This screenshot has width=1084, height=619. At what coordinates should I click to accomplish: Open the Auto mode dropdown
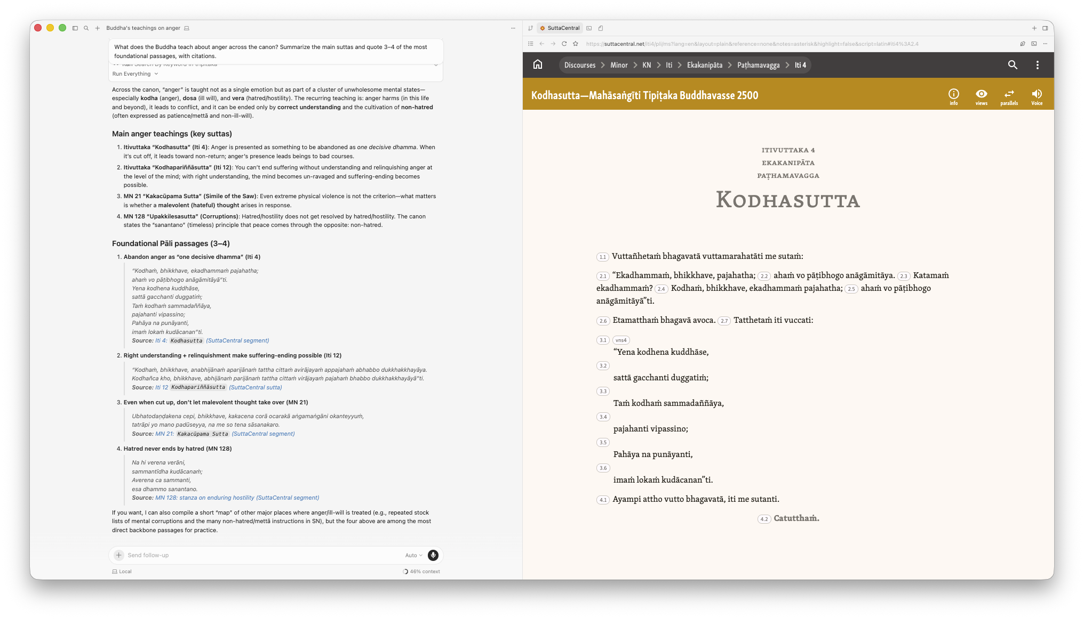[x=413, y=555]
